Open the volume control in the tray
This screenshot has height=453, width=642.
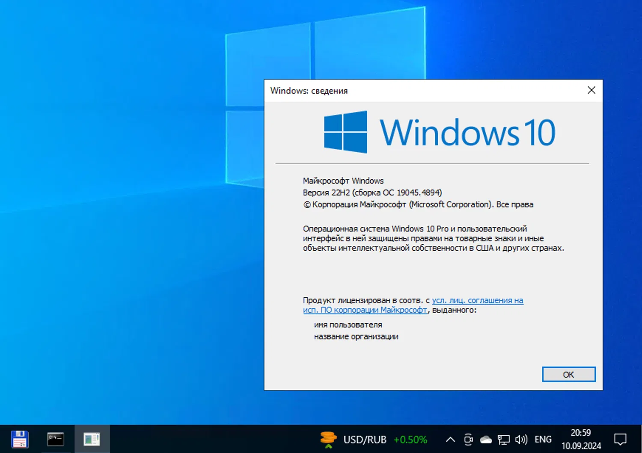522,439
